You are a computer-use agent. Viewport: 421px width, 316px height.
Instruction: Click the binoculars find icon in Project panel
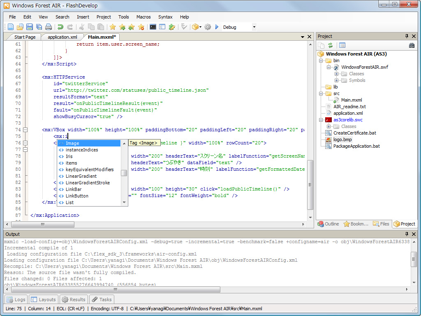point(411,45)
